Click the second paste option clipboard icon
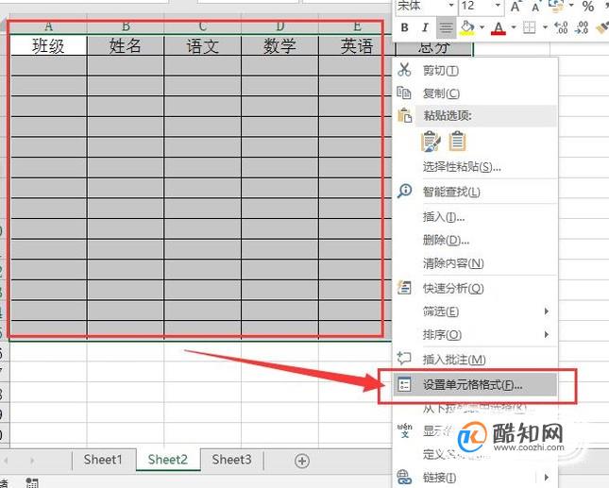Viewport: 609px width, 488px height. pyautogui.click(x=457, y=141)
